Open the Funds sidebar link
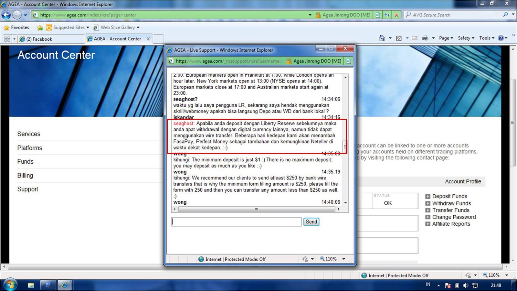Viewport: 517px width, 291px height. click(x=25, y=161)
